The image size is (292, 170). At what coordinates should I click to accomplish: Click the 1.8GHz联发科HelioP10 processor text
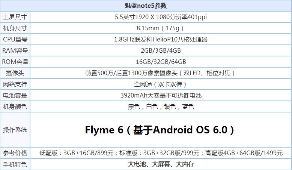(161, 39)
